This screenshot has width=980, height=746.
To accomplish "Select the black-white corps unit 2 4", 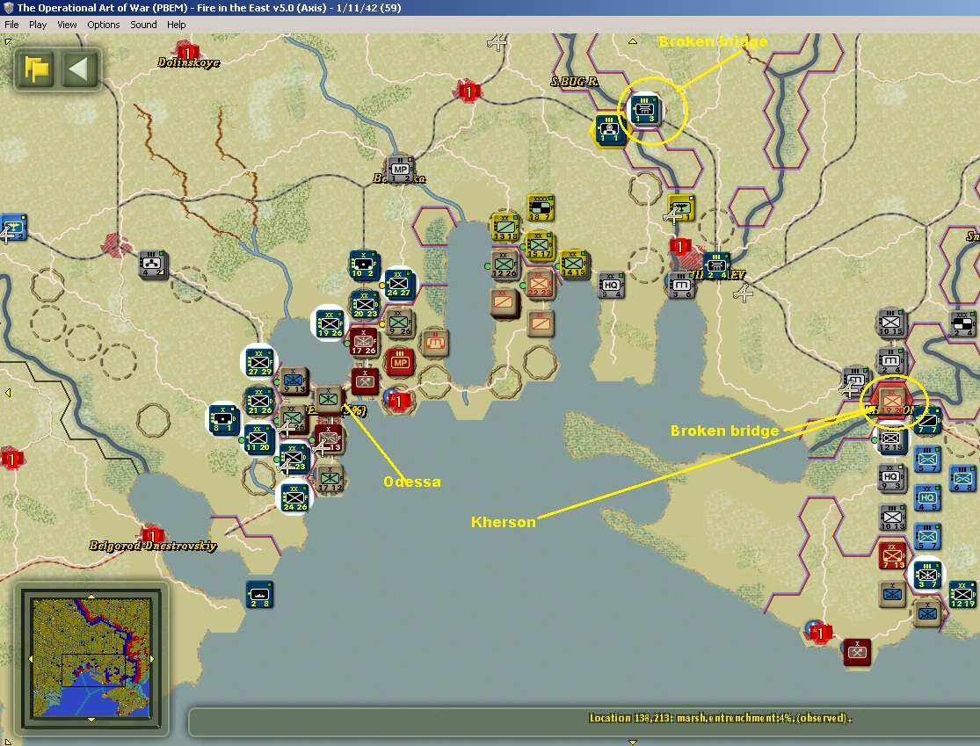I will click(x=962, y=324).
